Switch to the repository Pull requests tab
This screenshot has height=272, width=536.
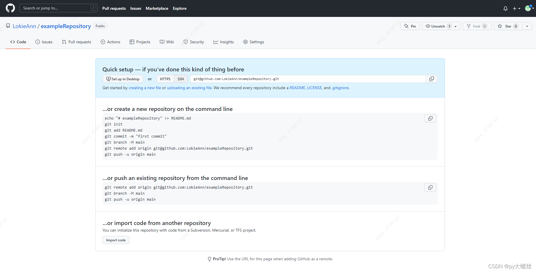pyautogui.click(x=76, y=42)
